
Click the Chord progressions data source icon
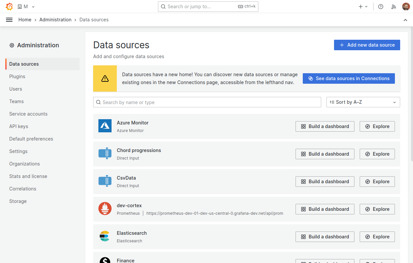point(105,153)
